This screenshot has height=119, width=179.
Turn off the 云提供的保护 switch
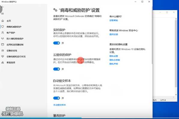coord(56,69)
